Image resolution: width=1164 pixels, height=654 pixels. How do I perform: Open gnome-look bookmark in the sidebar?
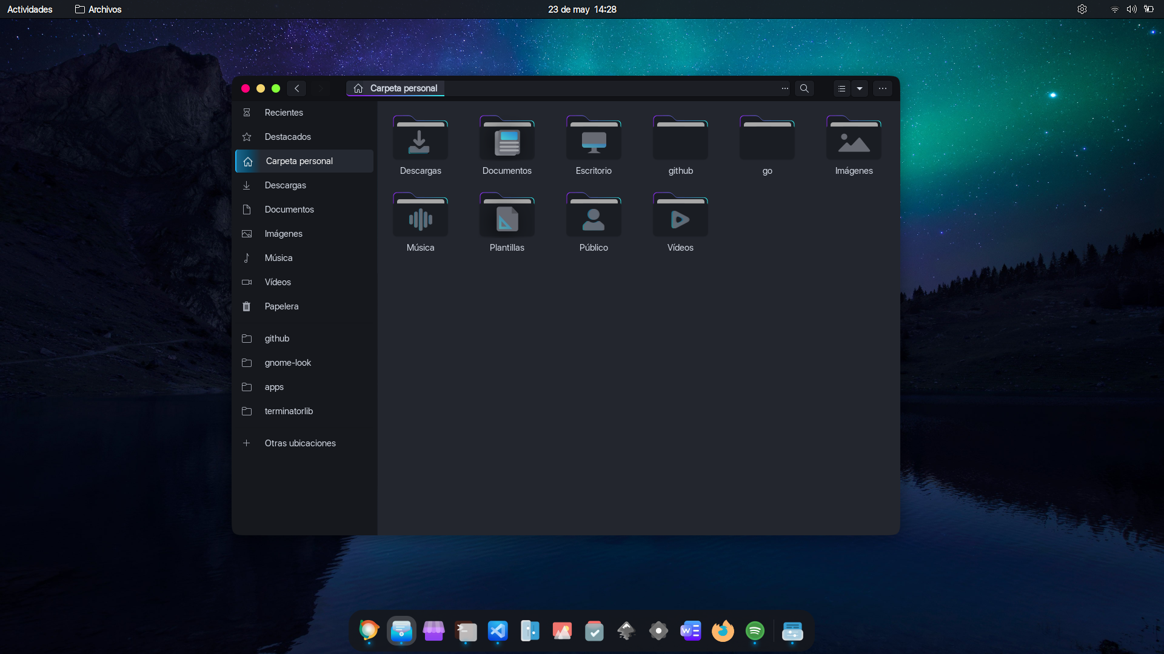pyautogui.click(x=304, y=363)
